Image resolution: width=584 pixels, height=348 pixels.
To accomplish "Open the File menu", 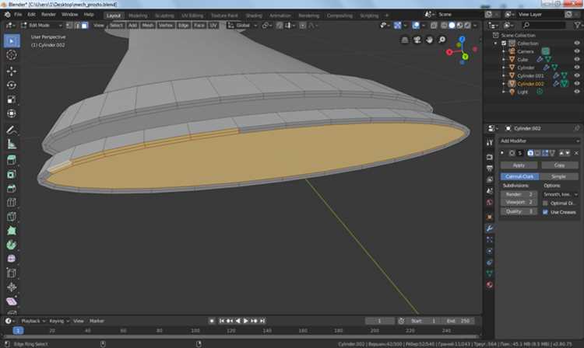I will pos(18,15).
